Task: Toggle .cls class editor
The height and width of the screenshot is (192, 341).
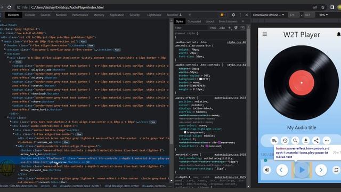Action: click(222, 28)
